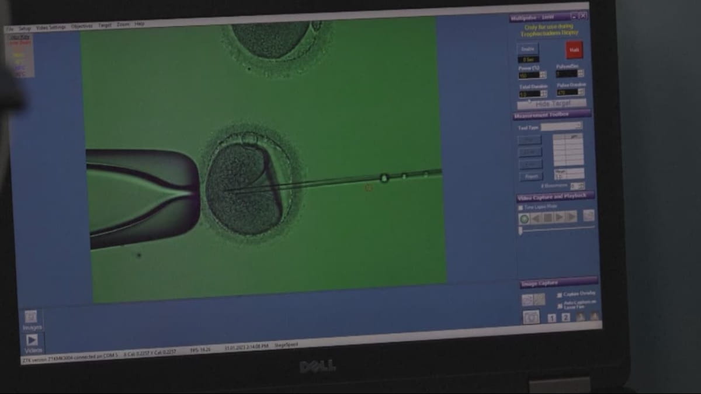Open the Videos icon at bottom left
Screen dimensions: 701x394
click(x=32, y=340)
